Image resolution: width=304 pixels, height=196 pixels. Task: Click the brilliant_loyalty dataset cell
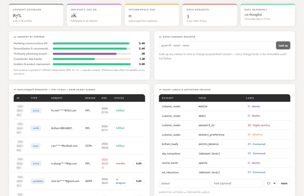(x=170, y=144)
